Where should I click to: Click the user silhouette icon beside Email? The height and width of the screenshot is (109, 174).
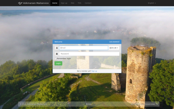pos(57,48)
